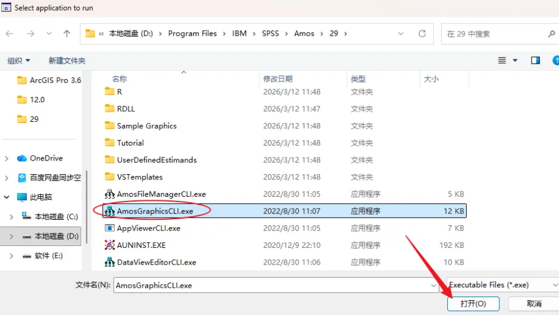Viewport: 559px width, 315px height.
Task: Create new folder with 新建文件夹
Action: [x=67, y=61]
